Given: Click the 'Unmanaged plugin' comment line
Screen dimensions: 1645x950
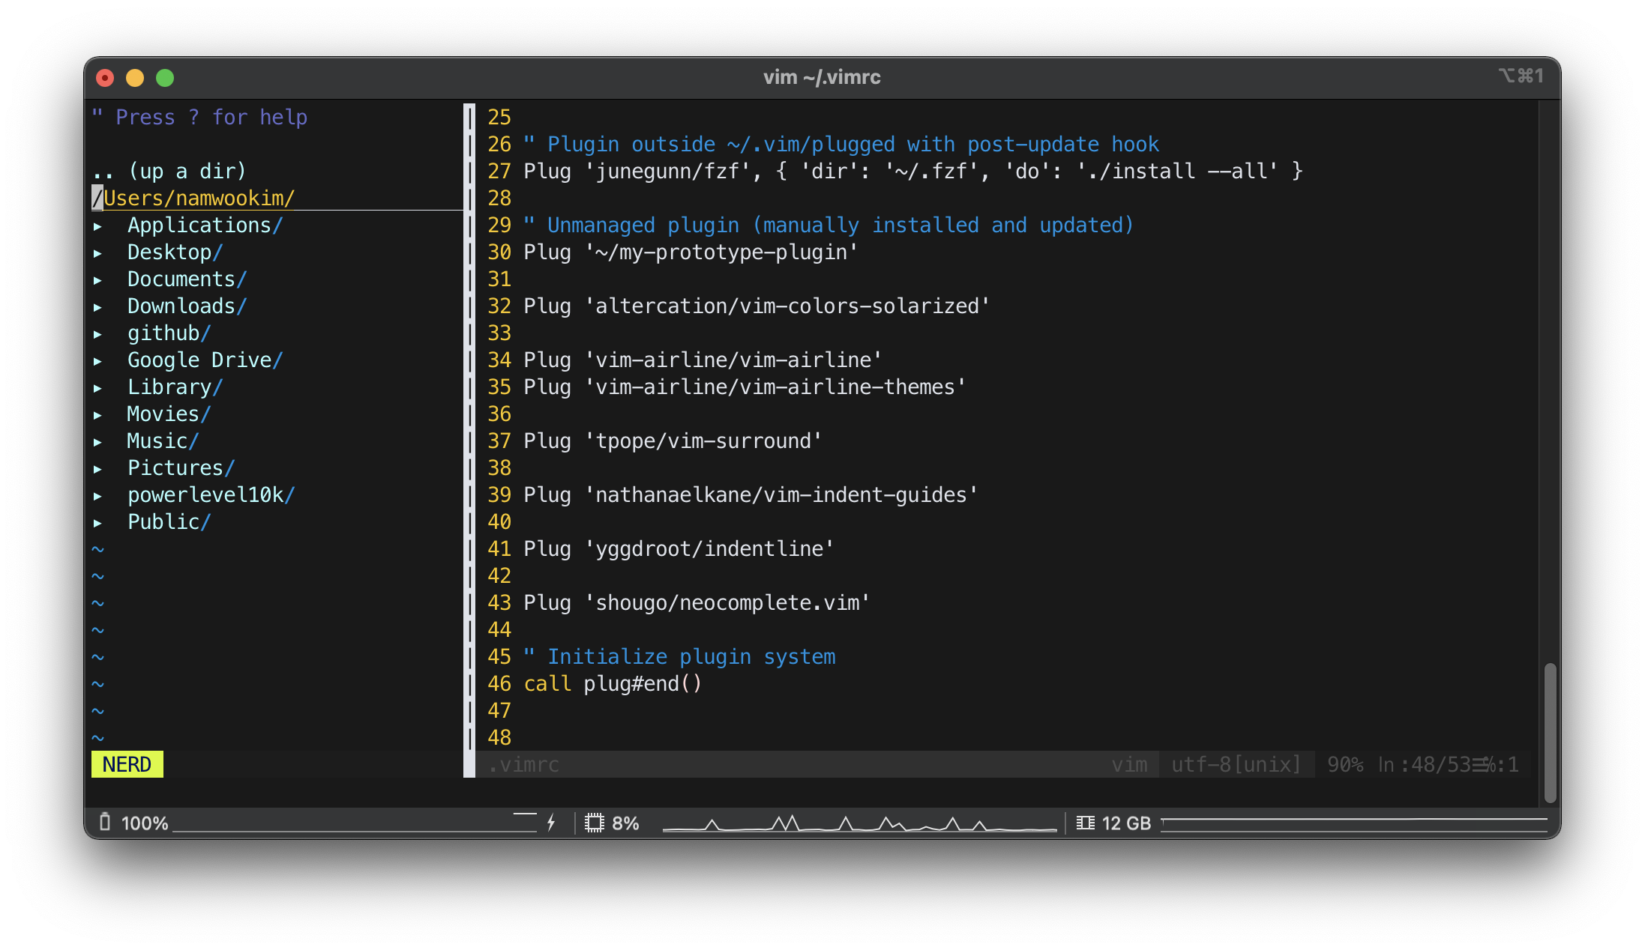Looking at the screenshot, I should click(x=828, y=225).
